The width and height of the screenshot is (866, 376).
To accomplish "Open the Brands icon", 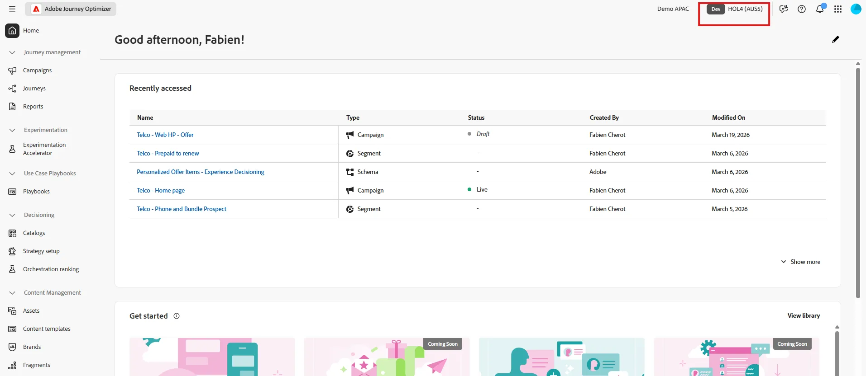I will 12,347.
